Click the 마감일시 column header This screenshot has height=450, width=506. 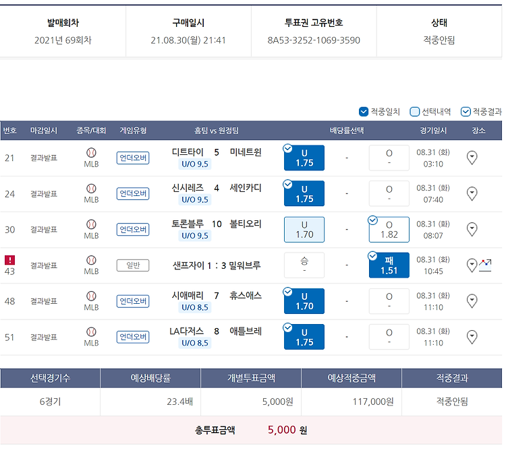tap(44, 130)
